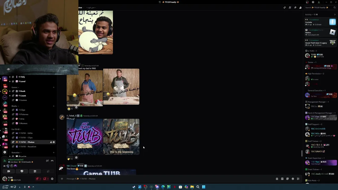Screen dimensions: 338x190
Task: Add a server plus button
Action: pyautogui.click(x=4, y=152)
